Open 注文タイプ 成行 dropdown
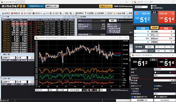The image size is (176, 102). (x=164, y=76)
